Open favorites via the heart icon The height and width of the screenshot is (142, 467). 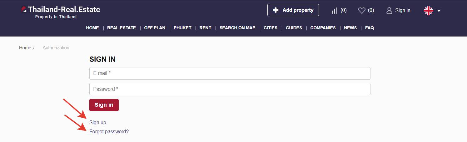(x=362, y=11)
